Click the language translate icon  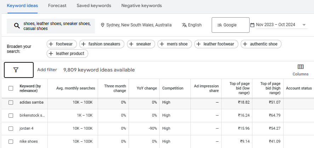pos(184,25)
